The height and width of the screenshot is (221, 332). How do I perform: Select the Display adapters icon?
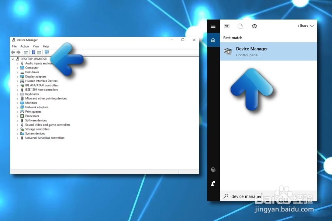pyautogui.click(x=22, y=77)
